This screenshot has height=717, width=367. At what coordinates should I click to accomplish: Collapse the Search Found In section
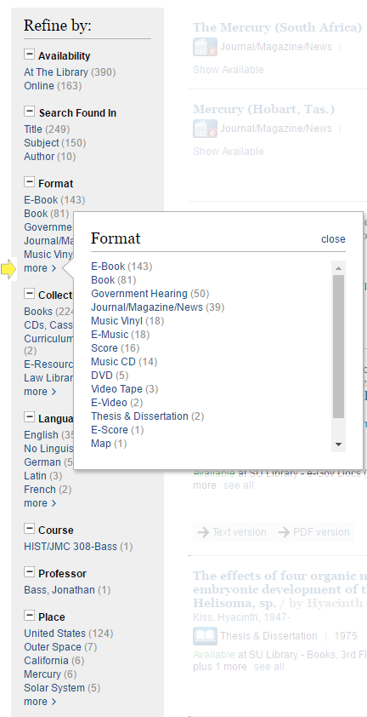click(x=29, y=111)
